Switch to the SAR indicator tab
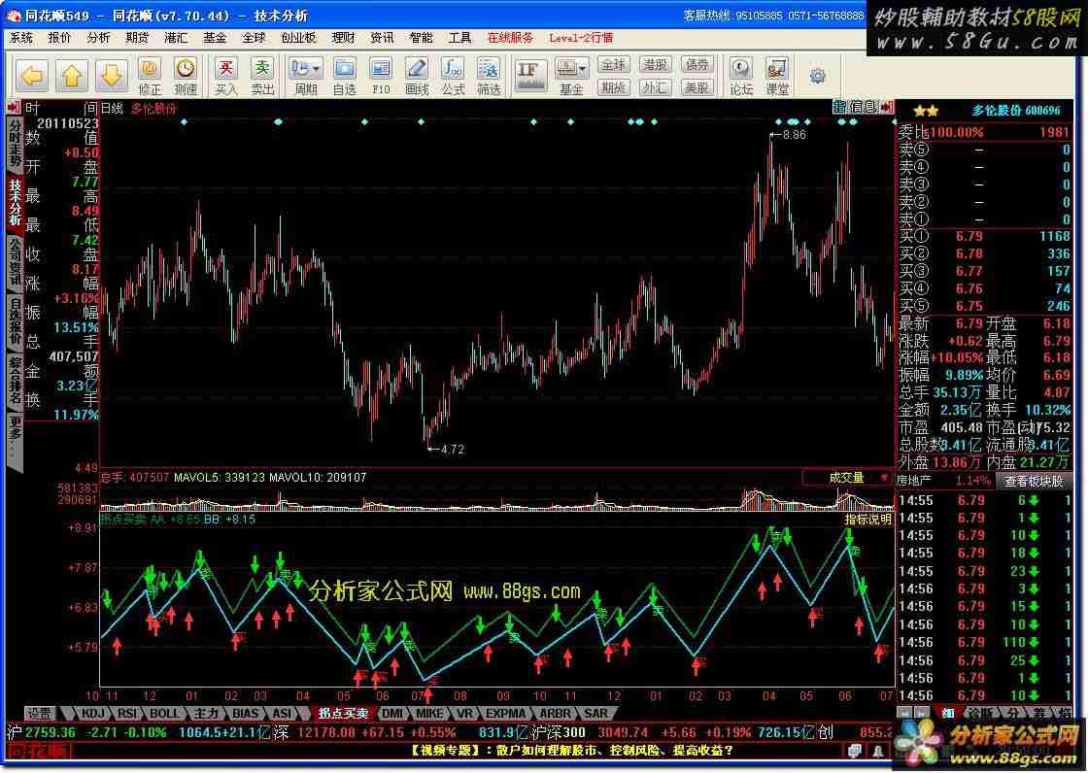This screenshot has width=1088, height=773. pos(595,714)
